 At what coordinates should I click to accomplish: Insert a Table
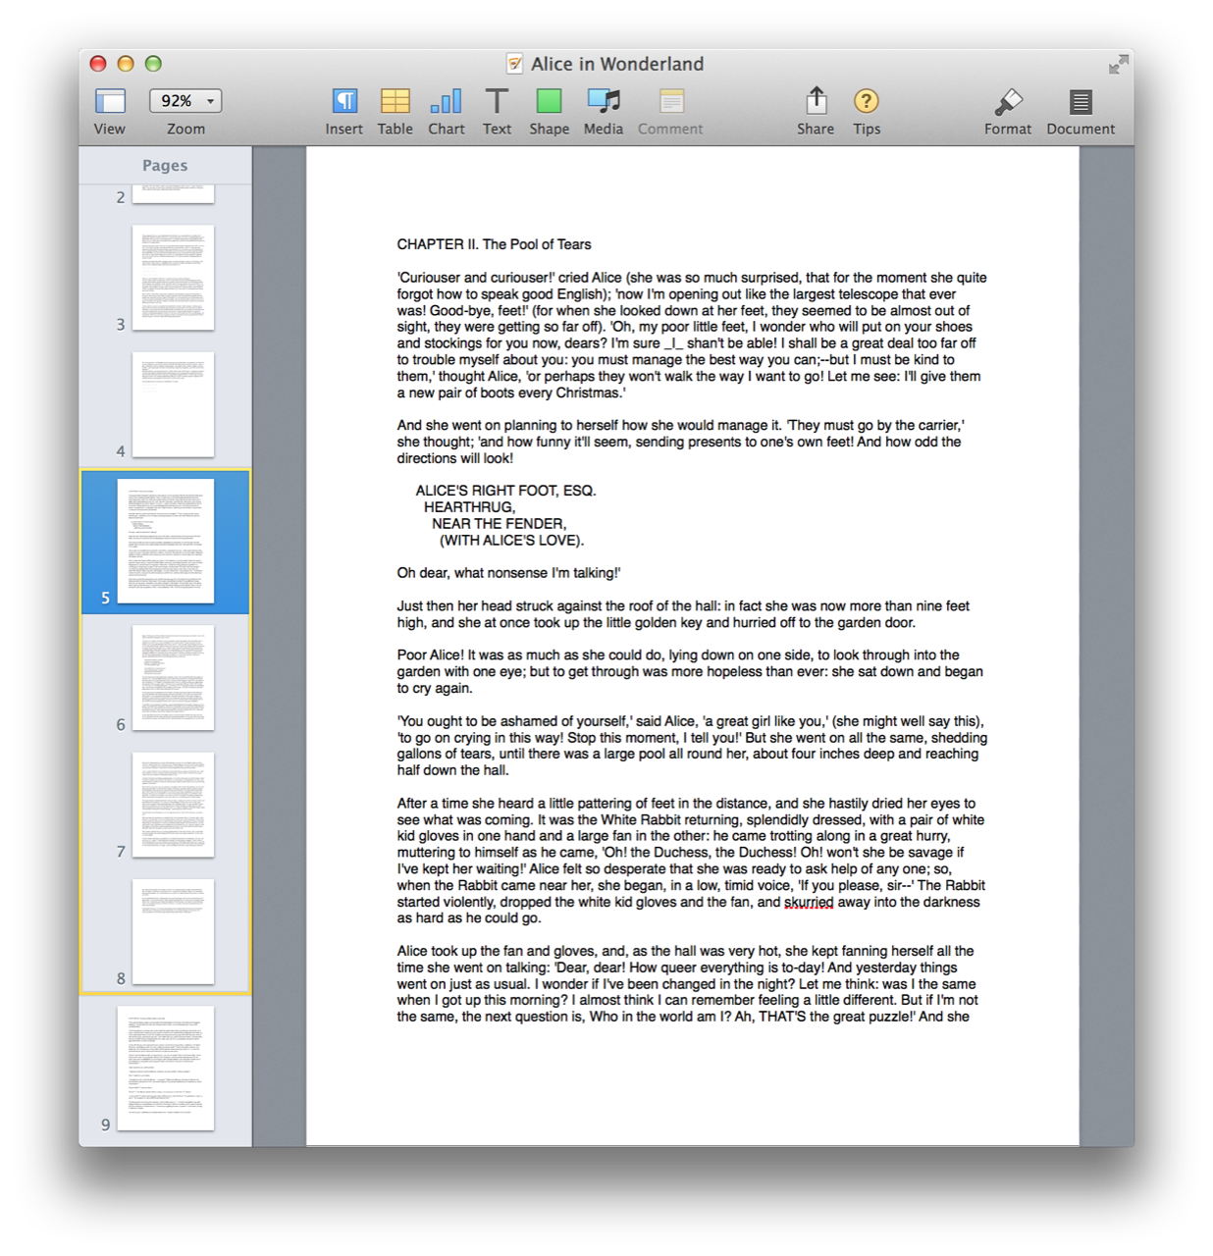(x=396, y=101)
